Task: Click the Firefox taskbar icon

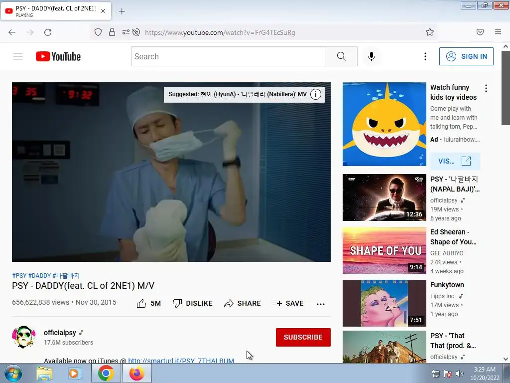Action: click(x=137, y=373)
